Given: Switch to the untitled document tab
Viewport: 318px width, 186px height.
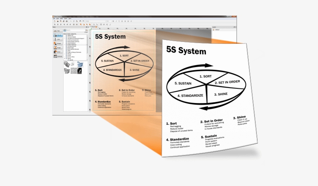Looking at the screenshot, I should [93, 27].
